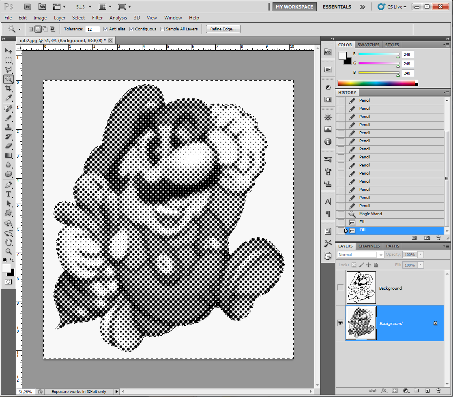The width and height of the screenshot is (453, 397).
Task: Launch Adobe Bridge from the top bar
Action: pos(28,6)
